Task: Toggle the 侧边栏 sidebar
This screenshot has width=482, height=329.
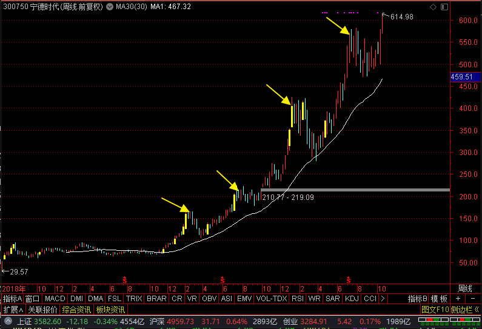Action: [x=465, y=310]
